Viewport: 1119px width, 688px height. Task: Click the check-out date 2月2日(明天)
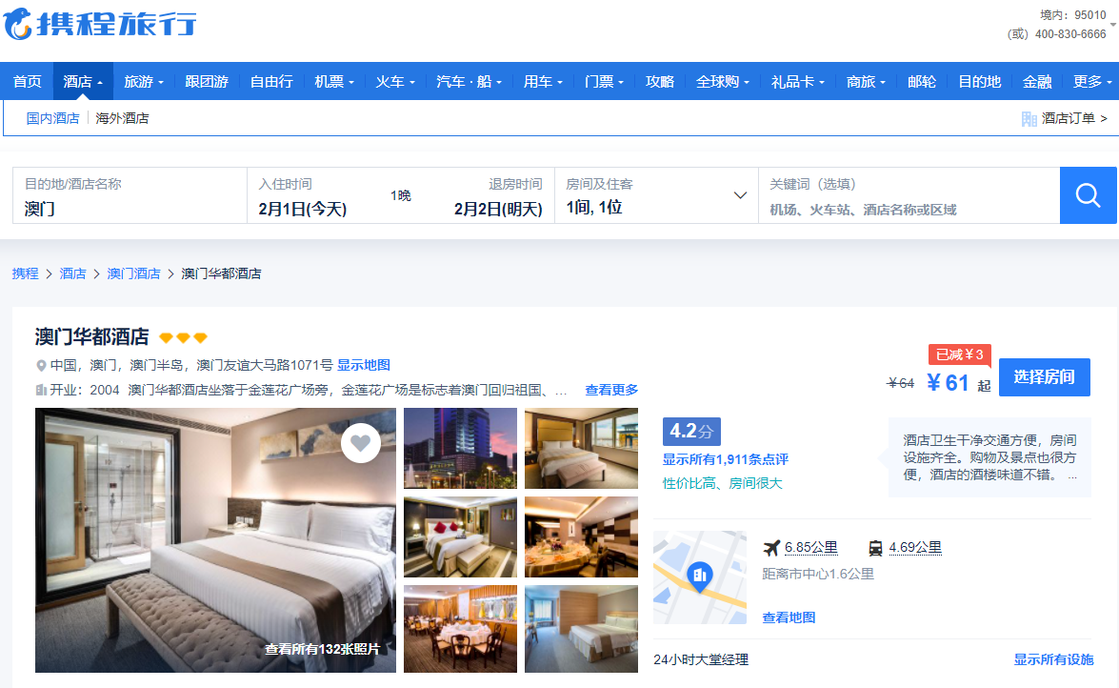point(498,210)
